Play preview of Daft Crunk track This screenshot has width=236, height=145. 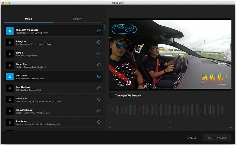[99, 76]
